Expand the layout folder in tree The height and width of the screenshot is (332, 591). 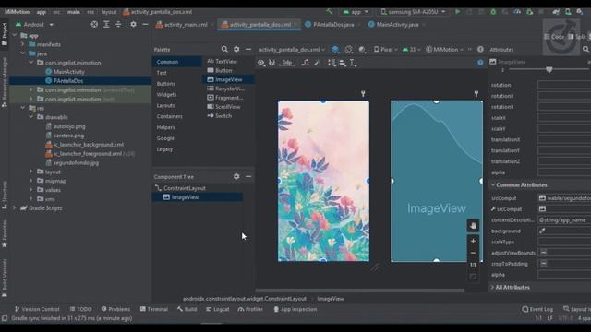(x=31, y=172)
